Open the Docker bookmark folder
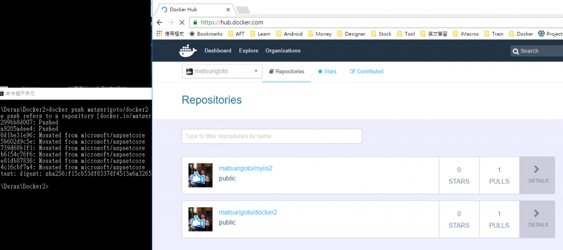 click(521, 33)
